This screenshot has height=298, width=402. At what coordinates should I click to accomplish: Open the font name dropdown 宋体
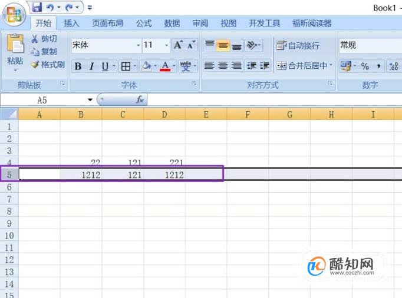click(138, 45)
